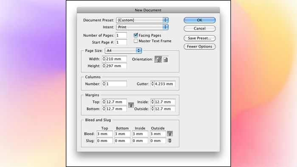Screen dimensions: 297x167
Task: Click the Inside margin field
Action: tap(165, 102)
